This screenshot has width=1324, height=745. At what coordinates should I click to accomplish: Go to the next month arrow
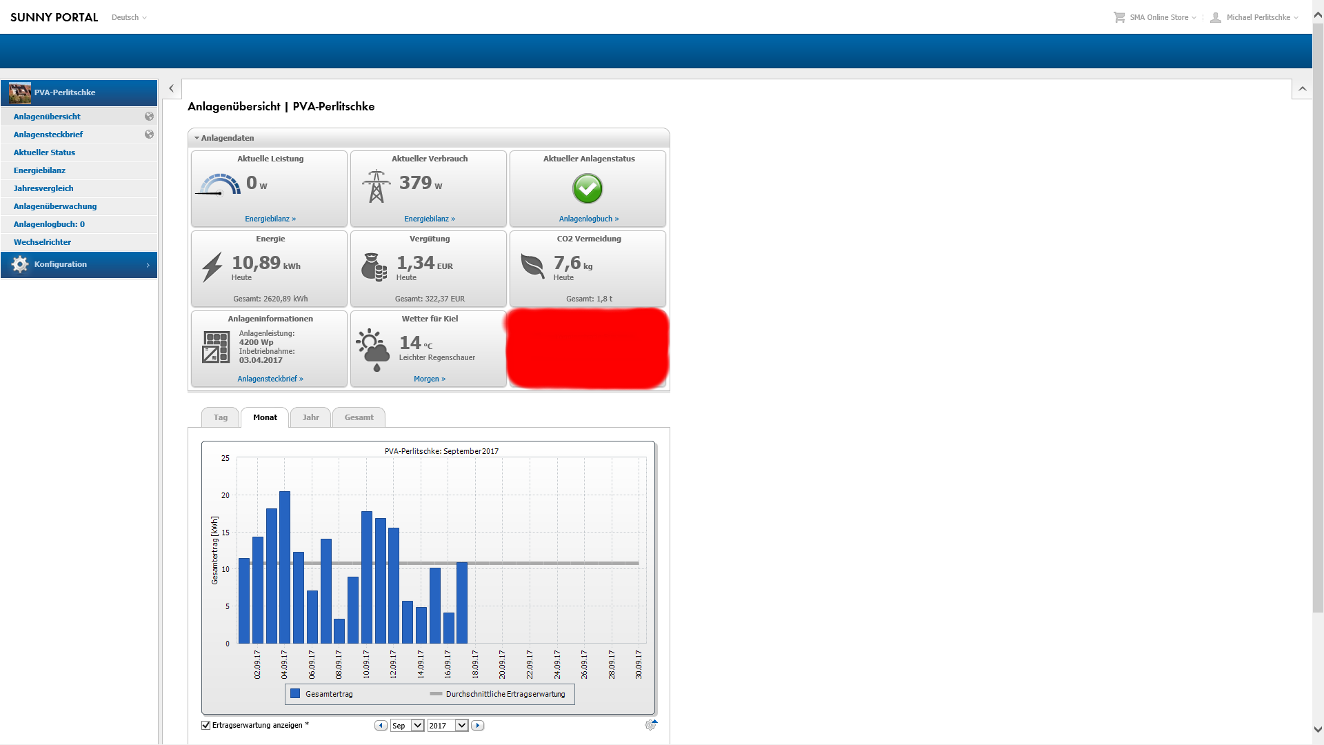tap(478, 726)
